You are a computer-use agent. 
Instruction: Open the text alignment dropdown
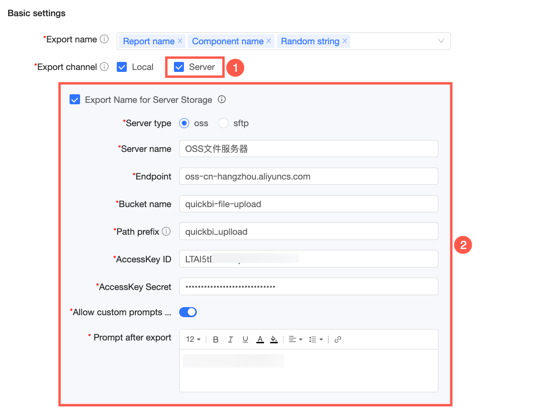pos(295,339)
